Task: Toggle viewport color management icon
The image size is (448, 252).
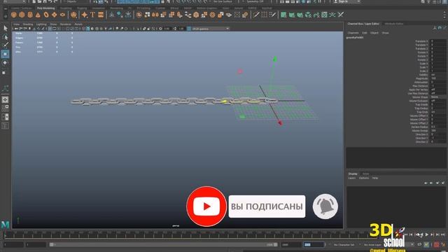Action: point(189,29)
